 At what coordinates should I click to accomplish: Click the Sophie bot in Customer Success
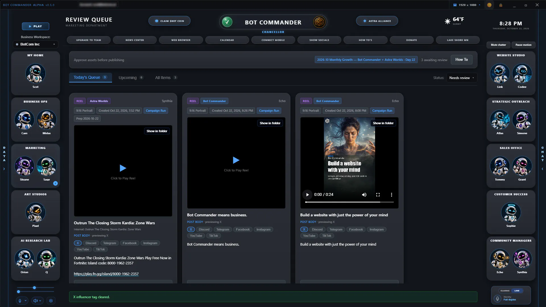tap(511, 212)
